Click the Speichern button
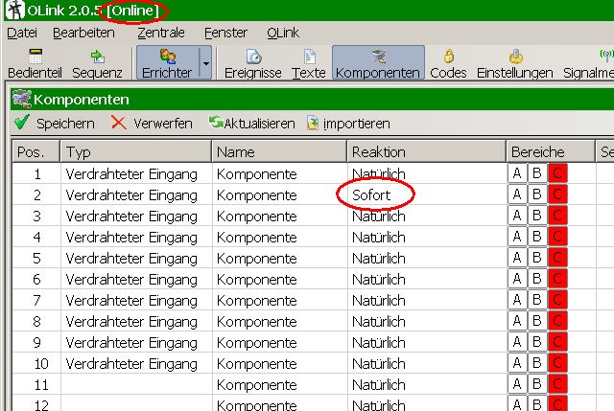 tap(55, 124)
